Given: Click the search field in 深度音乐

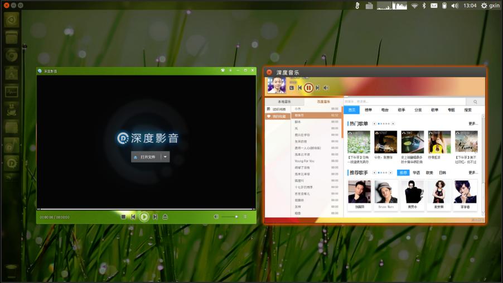Looking at the screenshot, I should 405,102.
